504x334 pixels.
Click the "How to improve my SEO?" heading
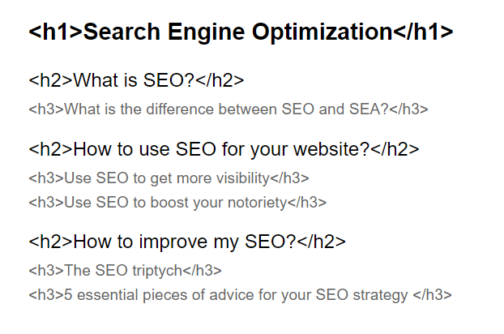coord(186,242)
